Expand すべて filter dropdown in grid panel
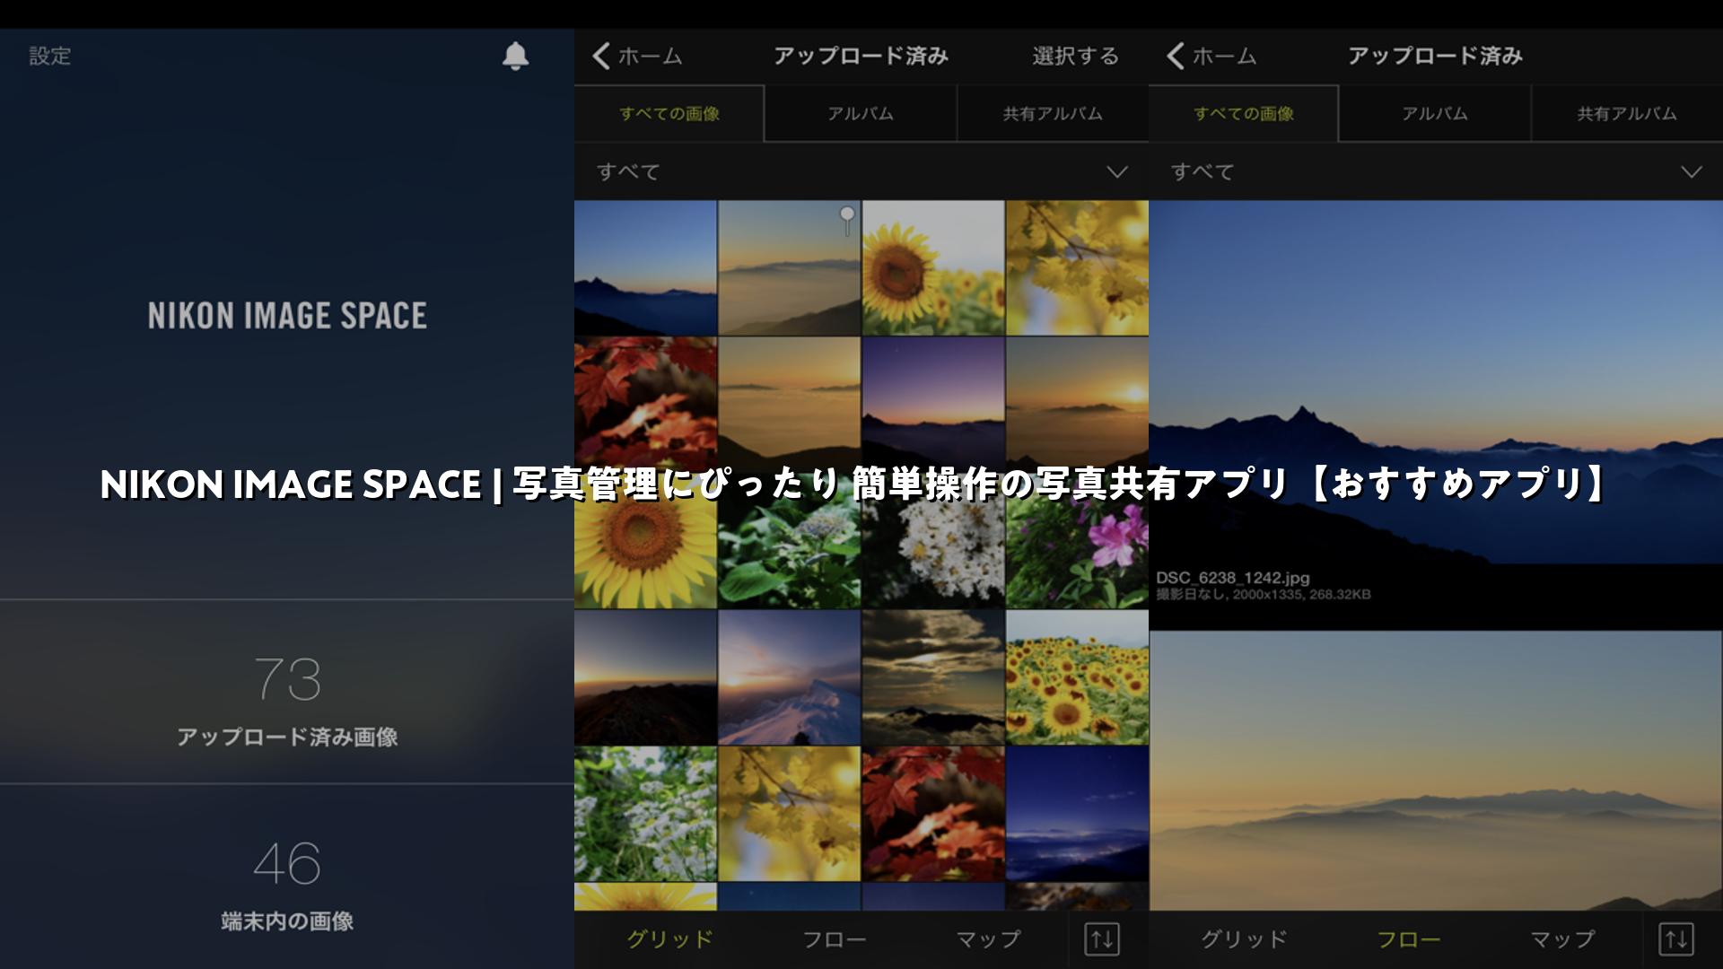Screen dimensions: 1723x969 tap(861, 171)
